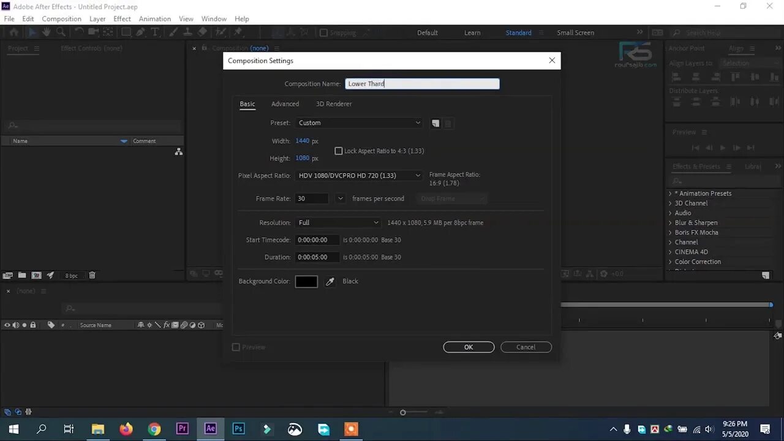Select the Zoom tool in the toolbar
This screenshot has height=441, width=784.
(61, 32)
